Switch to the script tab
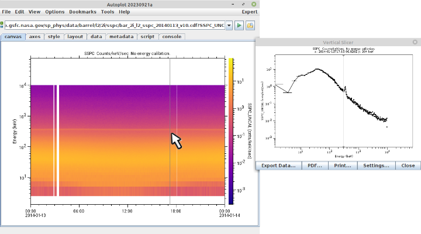The height and width of the screenshot is (234, 421). pyautogui.click(x=147, y=36)
